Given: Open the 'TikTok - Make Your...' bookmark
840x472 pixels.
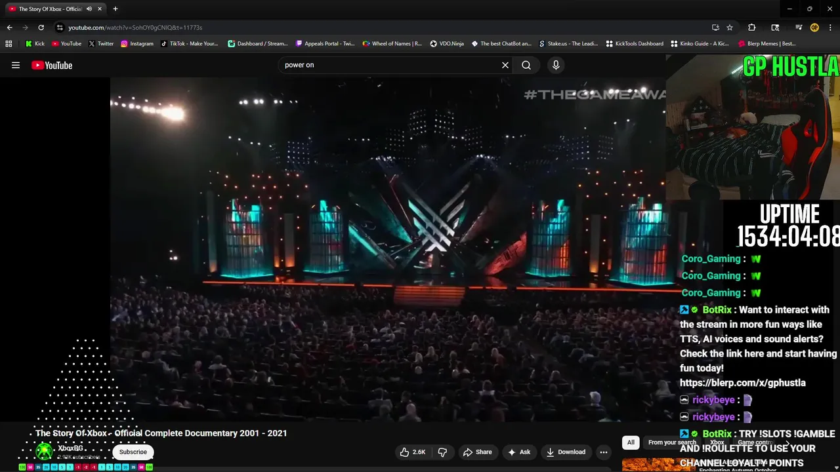Looking at the screenshot, I should pyautogui.click(x=190, y=44).
